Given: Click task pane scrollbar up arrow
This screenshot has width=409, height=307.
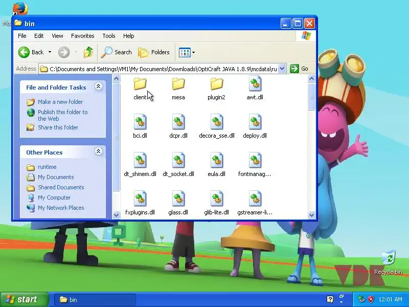Looking at the screenshot, I should pyautogui.click(x=117, y=79).
